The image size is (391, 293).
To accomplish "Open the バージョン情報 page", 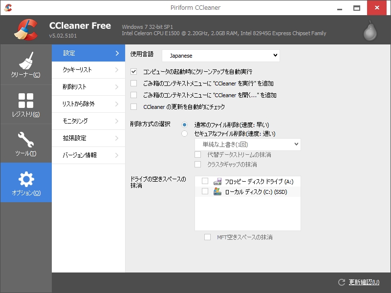I will click(x=88, y=155).
